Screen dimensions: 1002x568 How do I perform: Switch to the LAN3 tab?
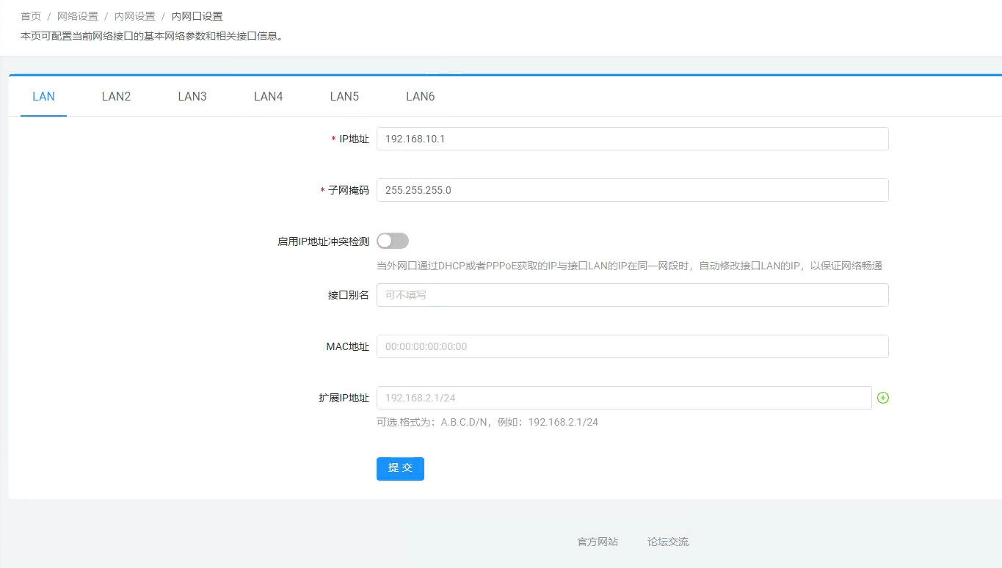pos(192,96)
